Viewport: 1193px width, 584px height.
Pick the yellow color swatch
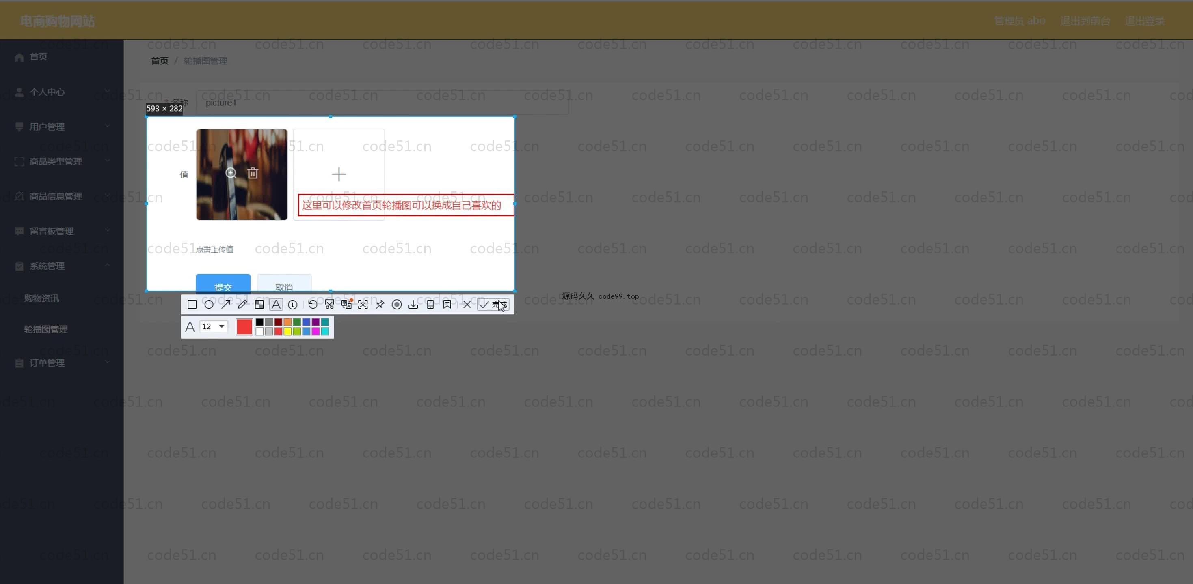tap(287, 331)
